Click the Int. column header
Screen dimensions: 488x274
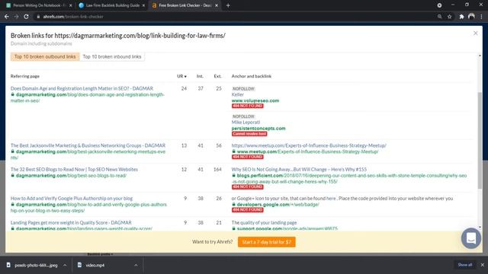pos(200,76)
